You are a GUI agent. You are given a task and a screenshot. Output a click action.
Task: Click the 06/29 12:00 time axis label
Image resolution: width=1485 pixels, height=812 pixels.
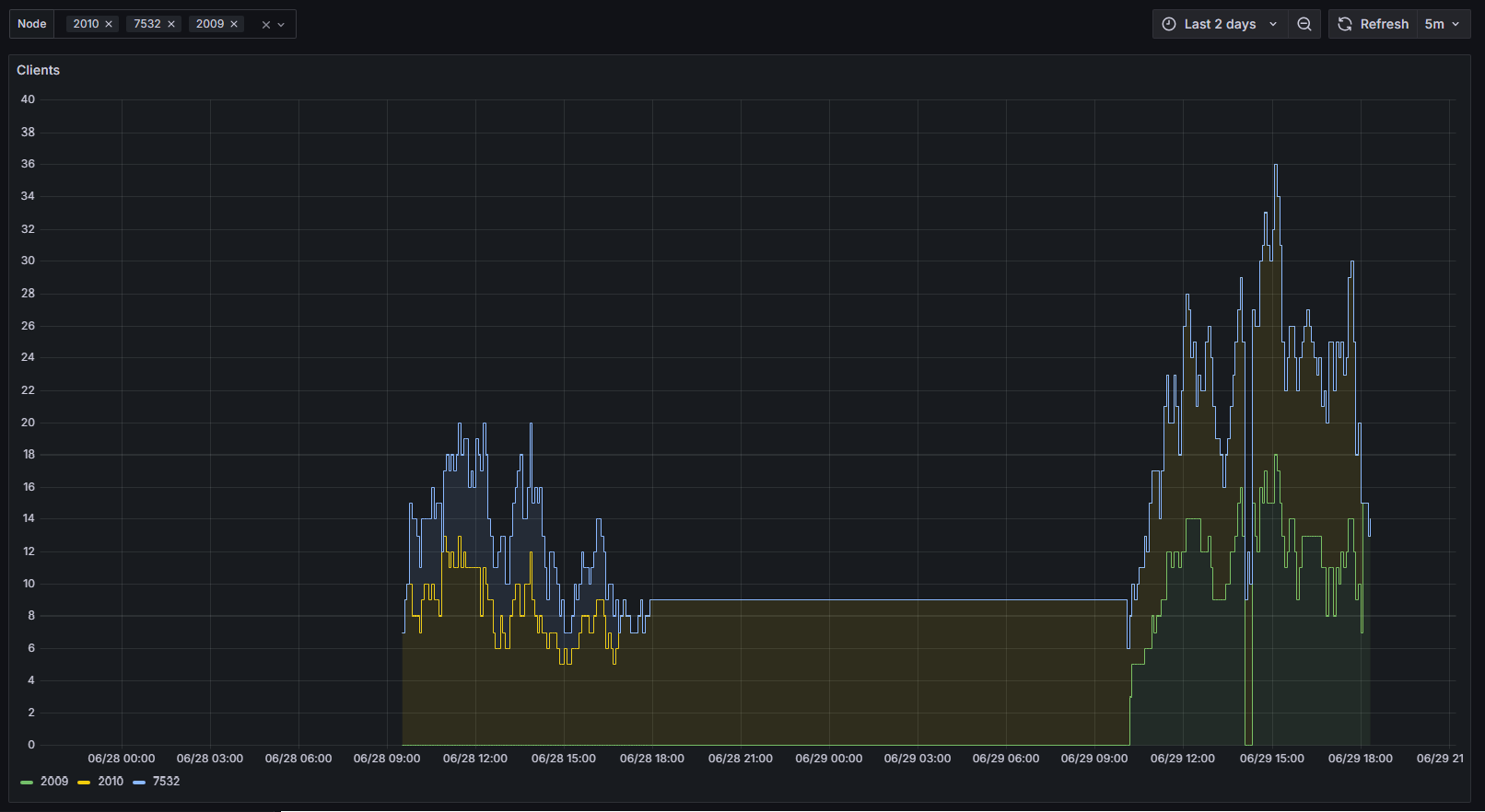[x=1182, y=759]
